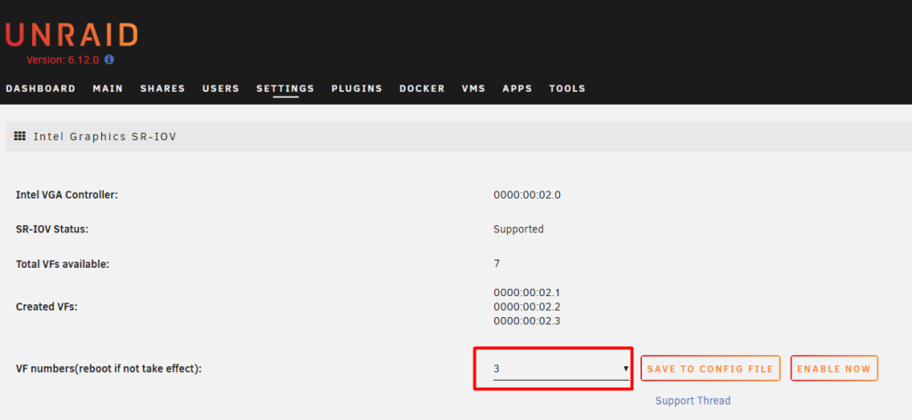Select created VF 0000:00:02.1
Viewport: 912px width, 420px height.
point(526,292)
